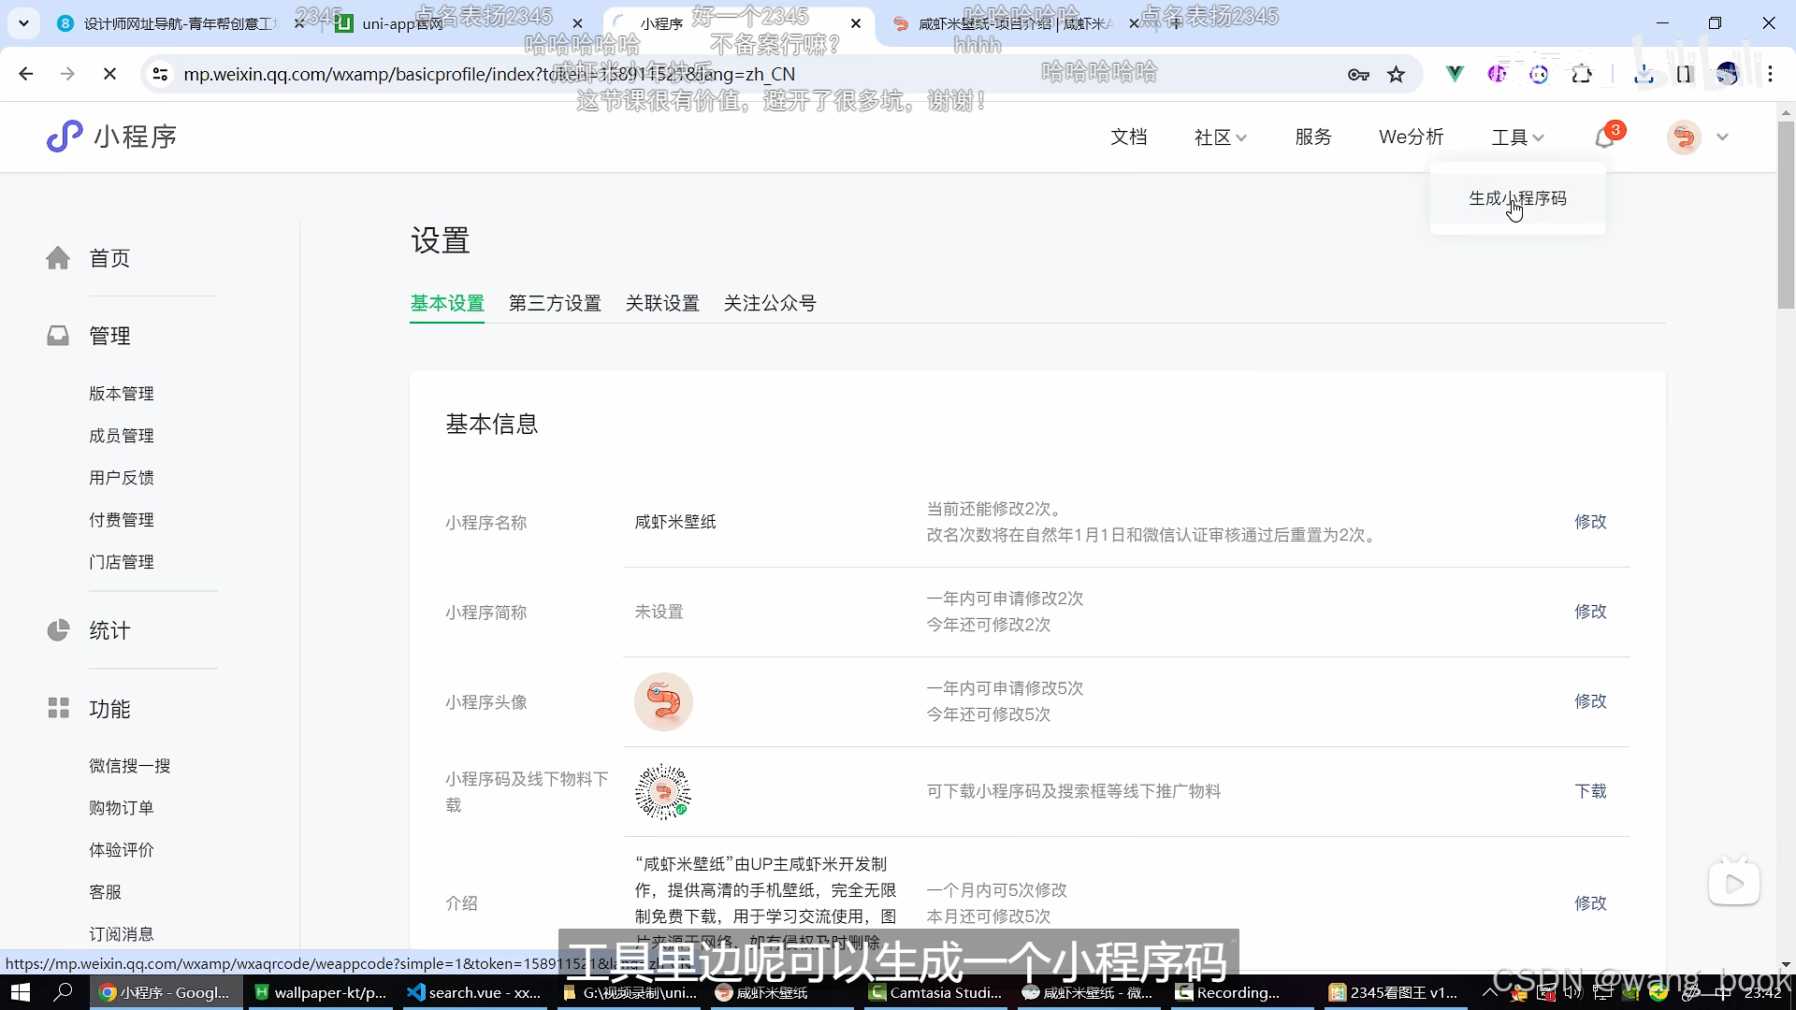This screenshot has height=1010, width=1796.
Task: Open 客服 in sidebar
Action: (x=106, y=892)
